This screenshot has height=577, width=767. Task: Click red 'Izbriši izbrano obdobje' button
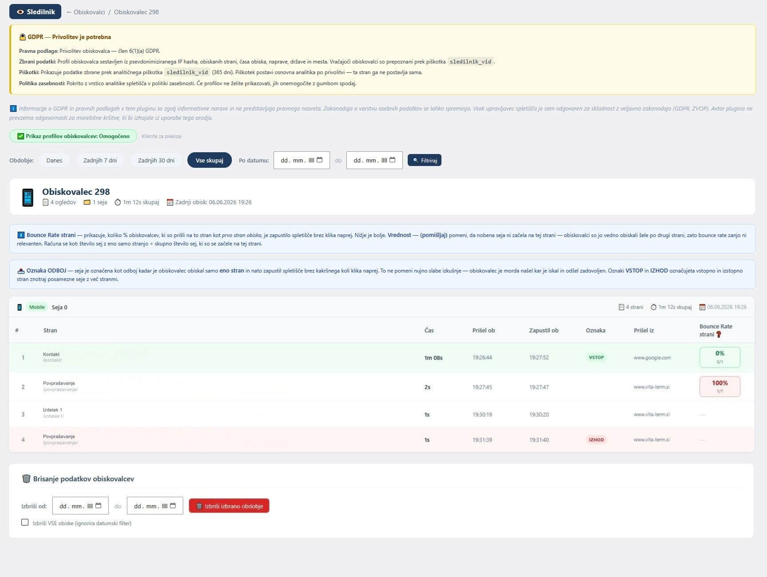coord(229,506)
